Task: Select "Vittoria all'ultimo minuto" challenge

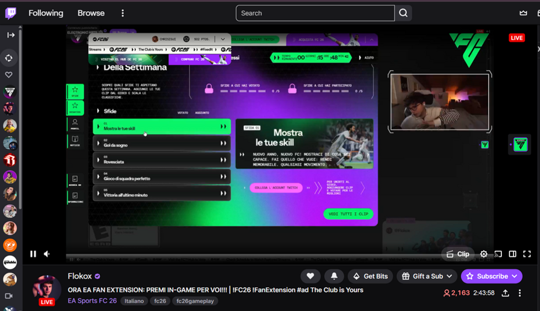Action: point(162,193)
